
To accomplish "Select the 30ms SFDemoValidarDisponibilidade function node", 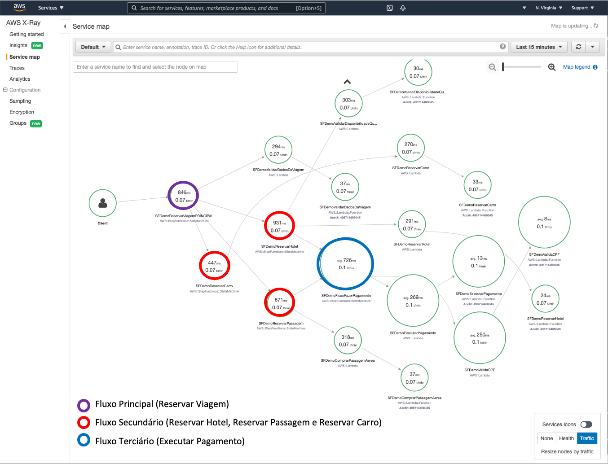I will (418, 72).
